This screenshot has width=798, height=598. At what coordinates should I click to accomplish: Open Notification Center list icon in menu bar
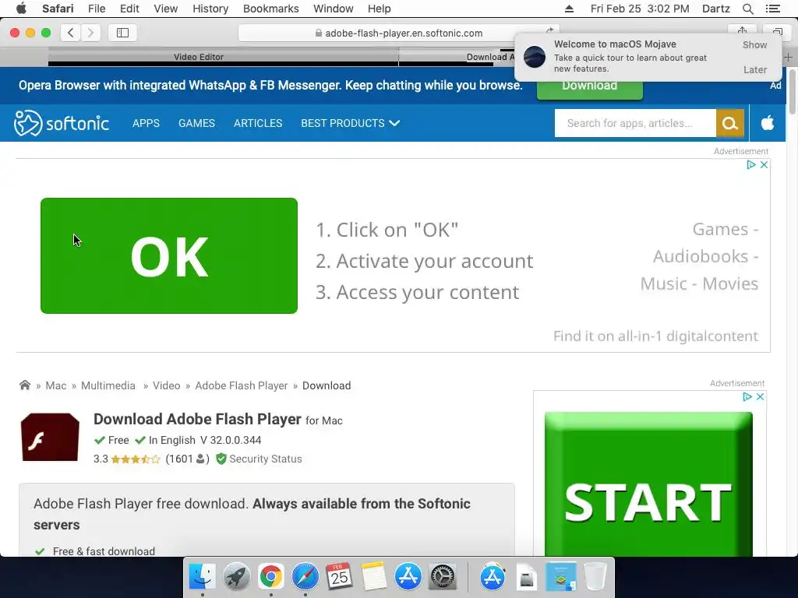[772, 9]
